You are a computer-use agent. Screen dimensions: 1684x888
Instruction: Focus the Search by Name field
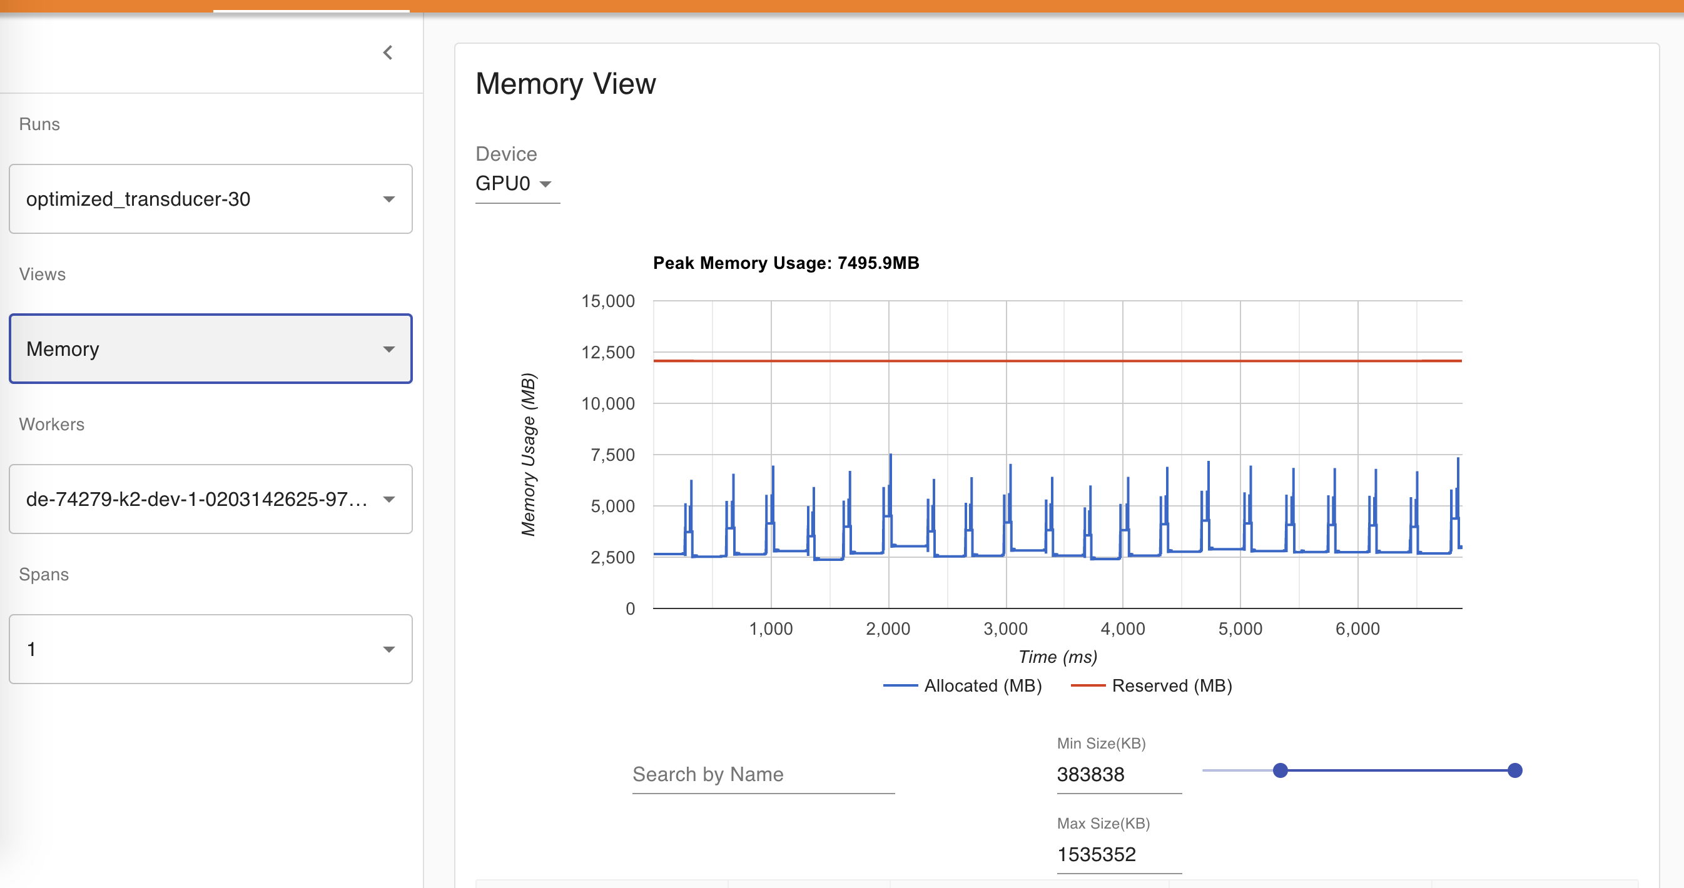[763, 774]
